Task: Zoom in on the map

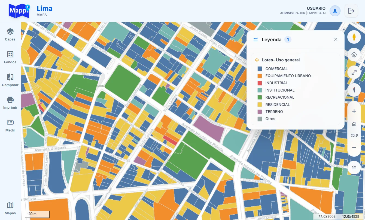Action: pos(354,111)
